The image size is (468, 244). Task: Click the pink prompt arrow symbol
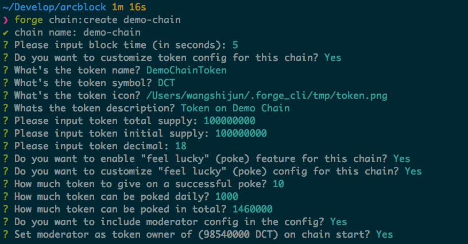point(5,20)
